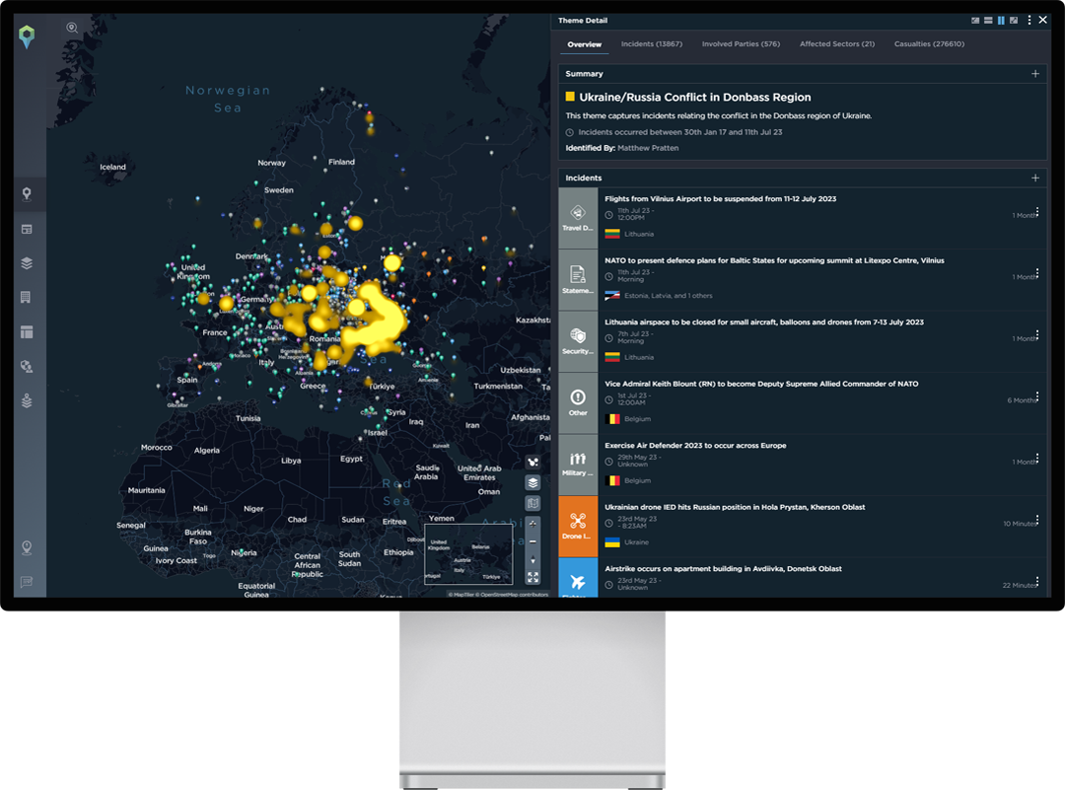
Task: Open kebab menu for Lithuania airspace incident
Action: click(x=1037, y=335)
